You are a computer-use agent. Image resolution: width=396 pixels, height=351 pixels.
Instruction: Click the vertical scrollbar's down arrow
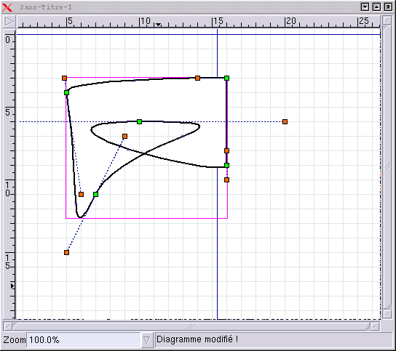387,314
